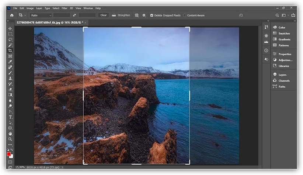Open crop overlay grid options
Image resolution: width=303 pixels, height=175 pixels.
tap(137, 15)
